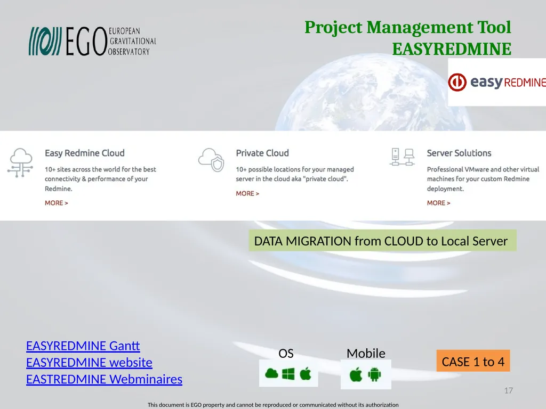The height and width of the screenshot is (409, 546).
Task: Click the EGO property disclaimer footer text
Action: tap(273, 405)
